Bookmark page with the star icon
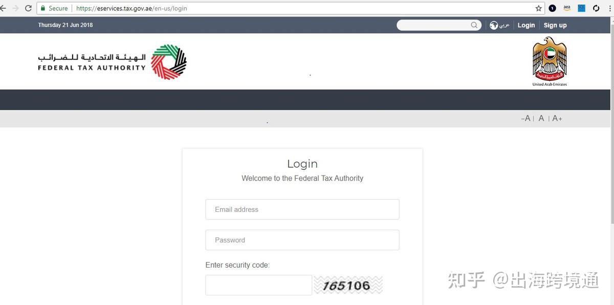The image size is (614, 305). (x=538, y=8)
